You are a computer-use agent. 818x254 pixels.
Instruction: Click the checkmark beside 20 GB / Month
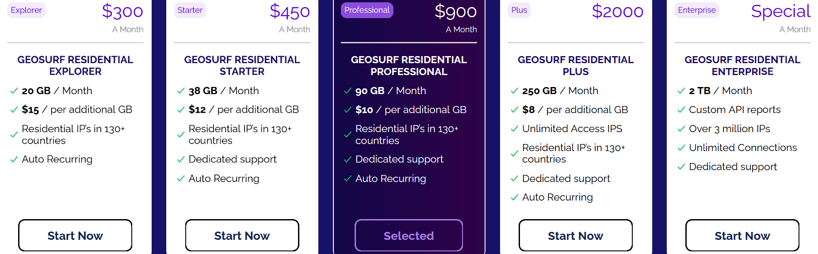pos(14,91)
